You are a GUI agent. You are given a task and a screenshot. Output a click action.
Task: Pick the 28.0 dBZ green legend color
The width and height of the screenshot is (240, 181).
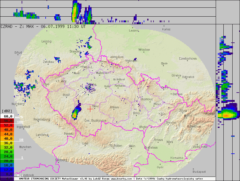(x=7, y=152)
